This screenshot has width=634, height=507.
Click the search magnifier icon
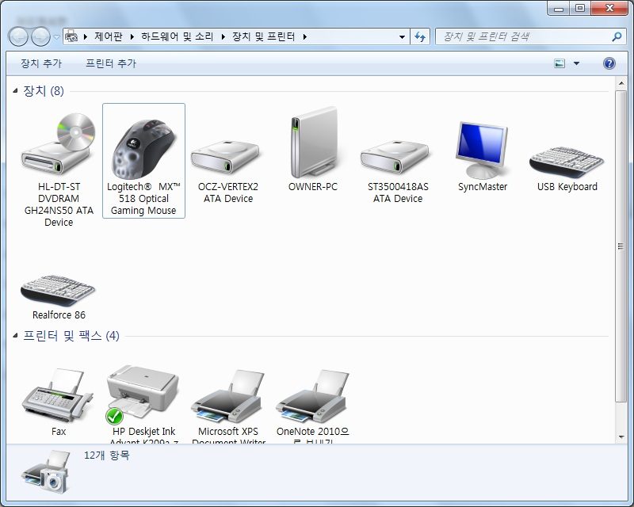point(617,36)
